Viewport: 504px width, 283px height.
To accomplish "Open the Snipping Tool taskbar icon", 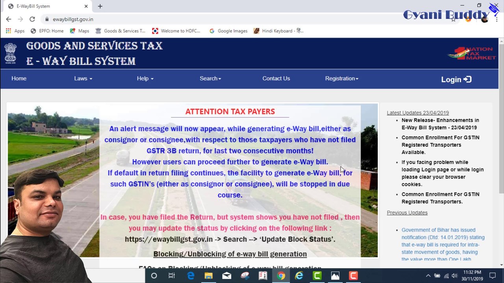I will coord(245,276).
